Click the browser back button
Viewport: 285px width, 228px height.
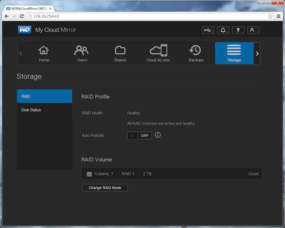[x=7, y=16]
